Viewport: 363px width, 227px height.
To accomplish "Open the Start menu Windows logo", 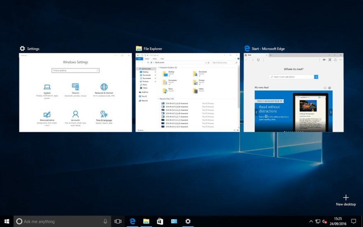I will (x=7, y=222).
